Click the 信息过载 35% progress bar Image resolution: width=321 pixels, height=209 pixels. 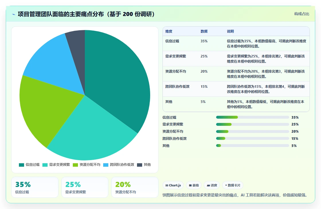253,117
